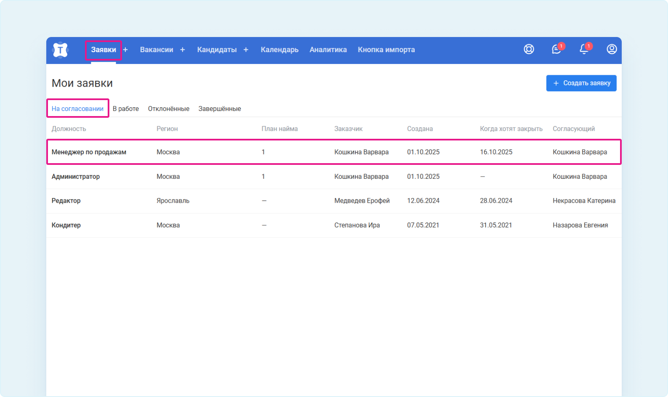Click the Talantix logo icon

click(x=60, y=50)
